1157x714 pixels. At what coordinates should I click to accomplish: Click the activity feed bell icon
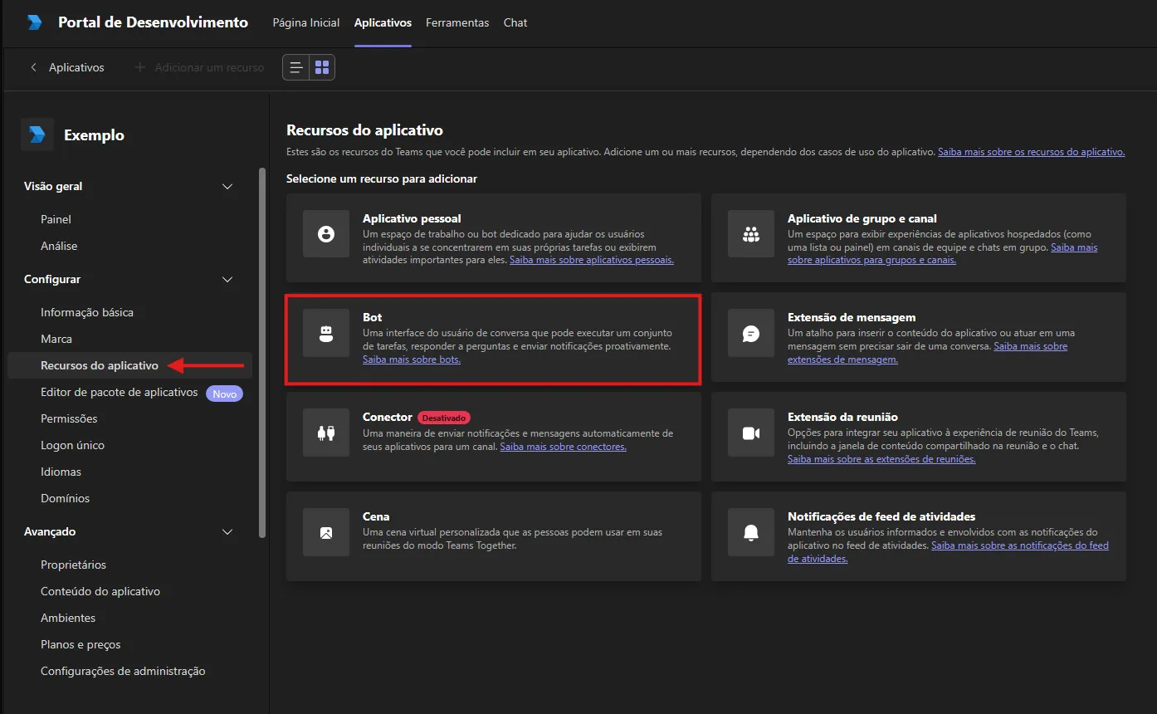[751, 532]
